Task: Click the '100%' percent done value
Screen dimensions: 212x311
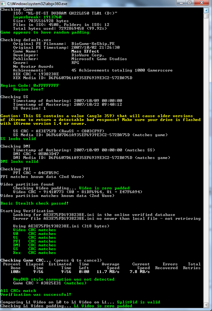Action: pyautogui.click(x=16, y=272)
